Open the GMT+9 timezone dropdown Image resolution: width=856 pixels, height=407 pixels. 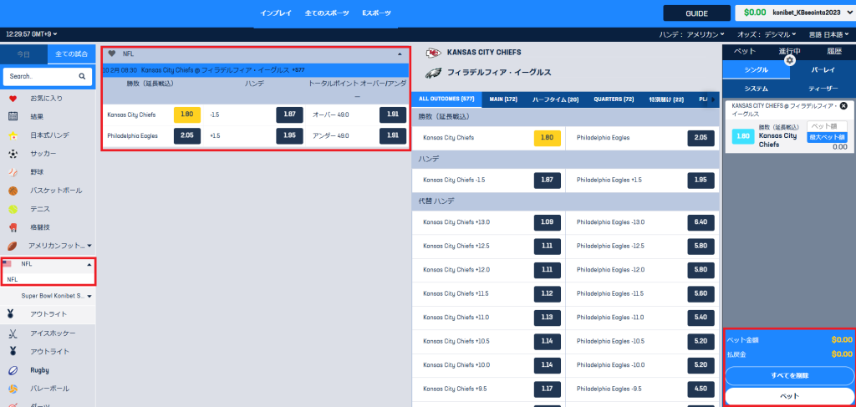(x=32, y=34)
